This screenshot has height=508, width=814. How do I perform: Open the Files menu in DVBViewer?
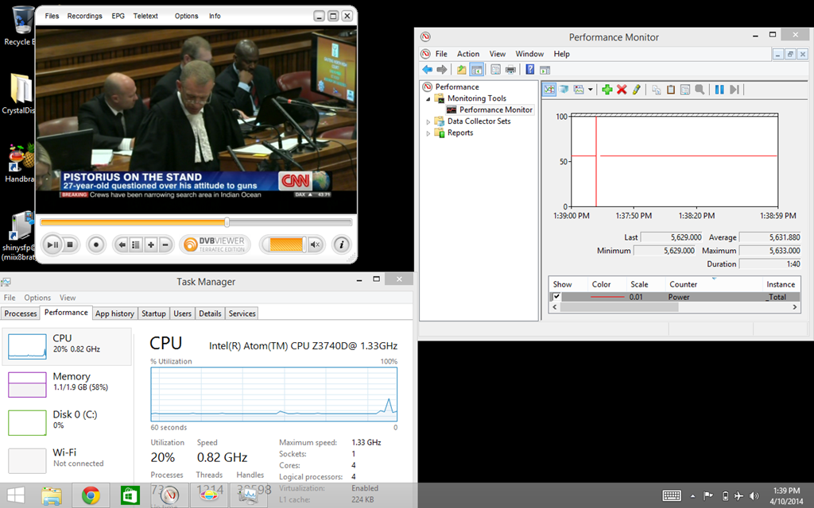[x=52, y=16]
